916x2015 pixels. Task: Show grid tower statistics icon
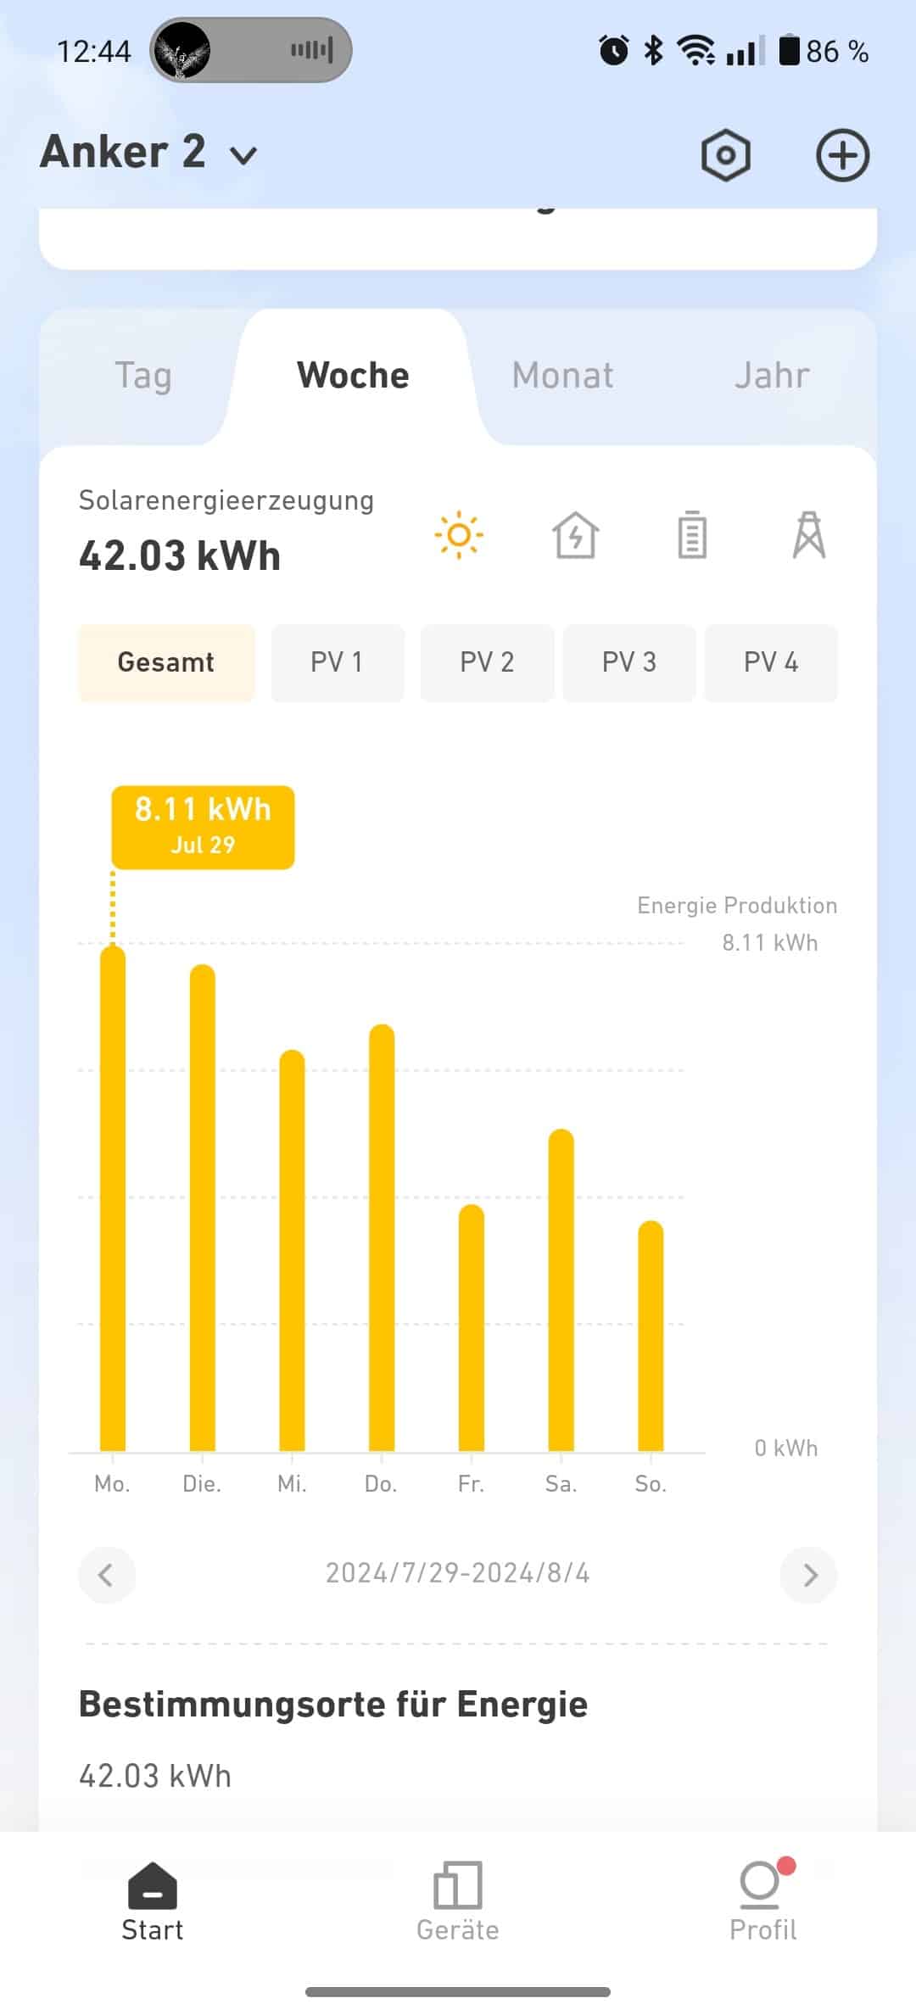click(x=808, y=535)
